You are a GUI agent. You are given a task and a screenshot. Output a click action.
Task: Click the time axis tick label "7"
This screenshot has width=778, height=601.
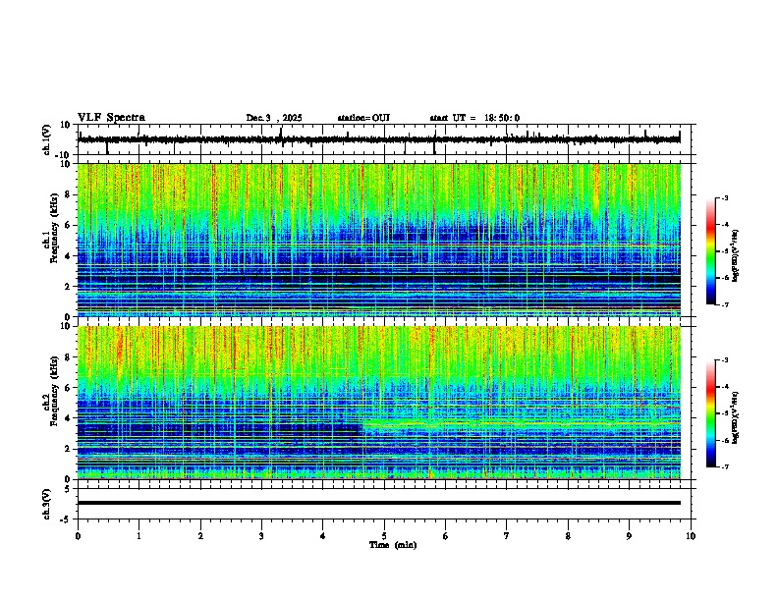507,536
